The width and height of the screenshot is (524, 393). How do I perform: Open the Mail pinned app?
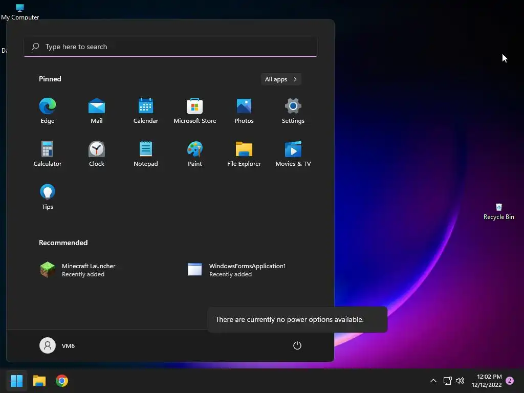[97, 111]
